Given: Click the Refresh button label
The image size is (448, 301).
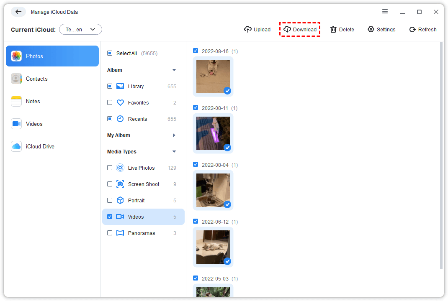Looking at the screenshot, I should [427, 29].
